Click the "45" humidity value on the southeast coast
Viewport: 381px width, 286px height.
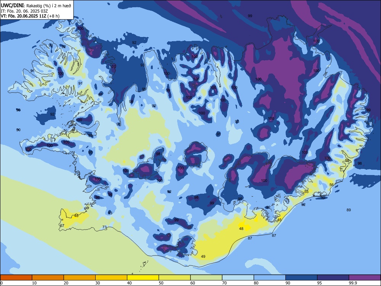[x=279, y=220]
